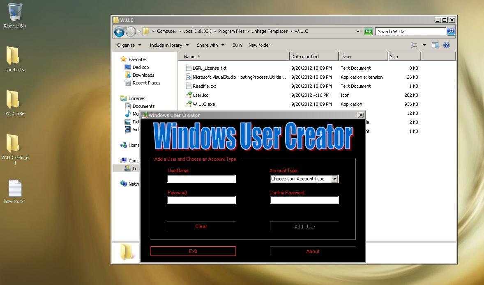The image size is (484, 285).
Task: Click Linkage Templates breadcrumb
Action: [x=270, y=32]
